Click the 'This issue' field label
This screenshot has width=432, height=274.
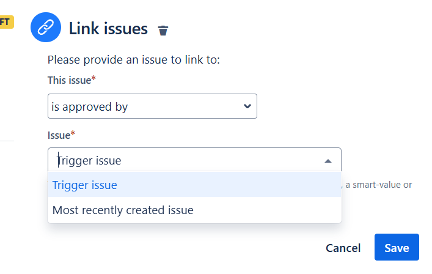point(69,80)
